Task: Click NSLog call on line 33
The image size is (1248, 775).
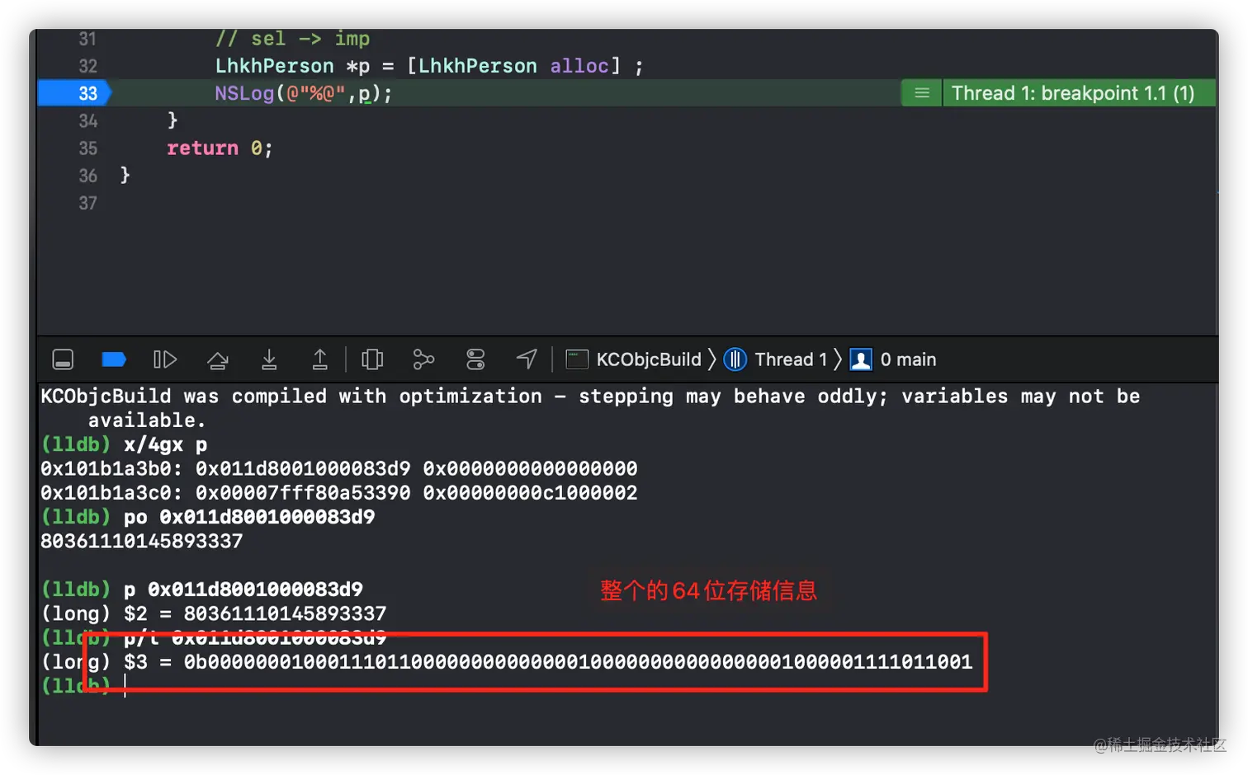Action: [303, 93]
